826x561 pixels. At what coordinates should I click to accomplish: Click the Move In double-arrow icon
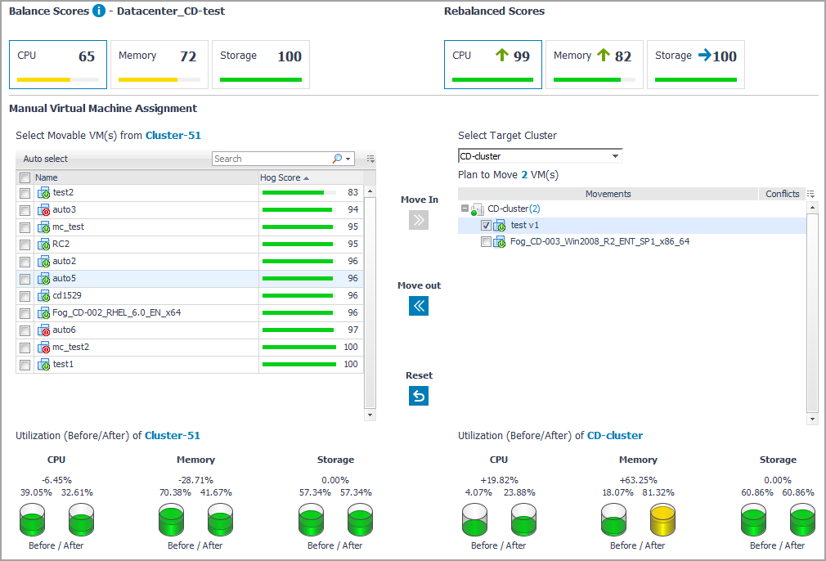[x=419, y=219]
